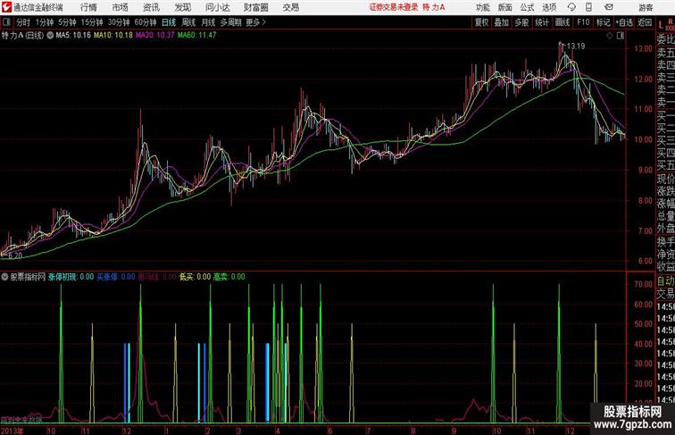Open the mobile phone icon in title bar
675x435 pixels.
[x=588, y=7]
